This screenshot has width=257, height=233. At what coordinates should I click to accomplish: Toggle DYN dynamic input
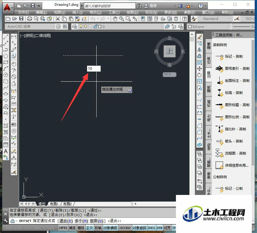click(x=160, y=228)
